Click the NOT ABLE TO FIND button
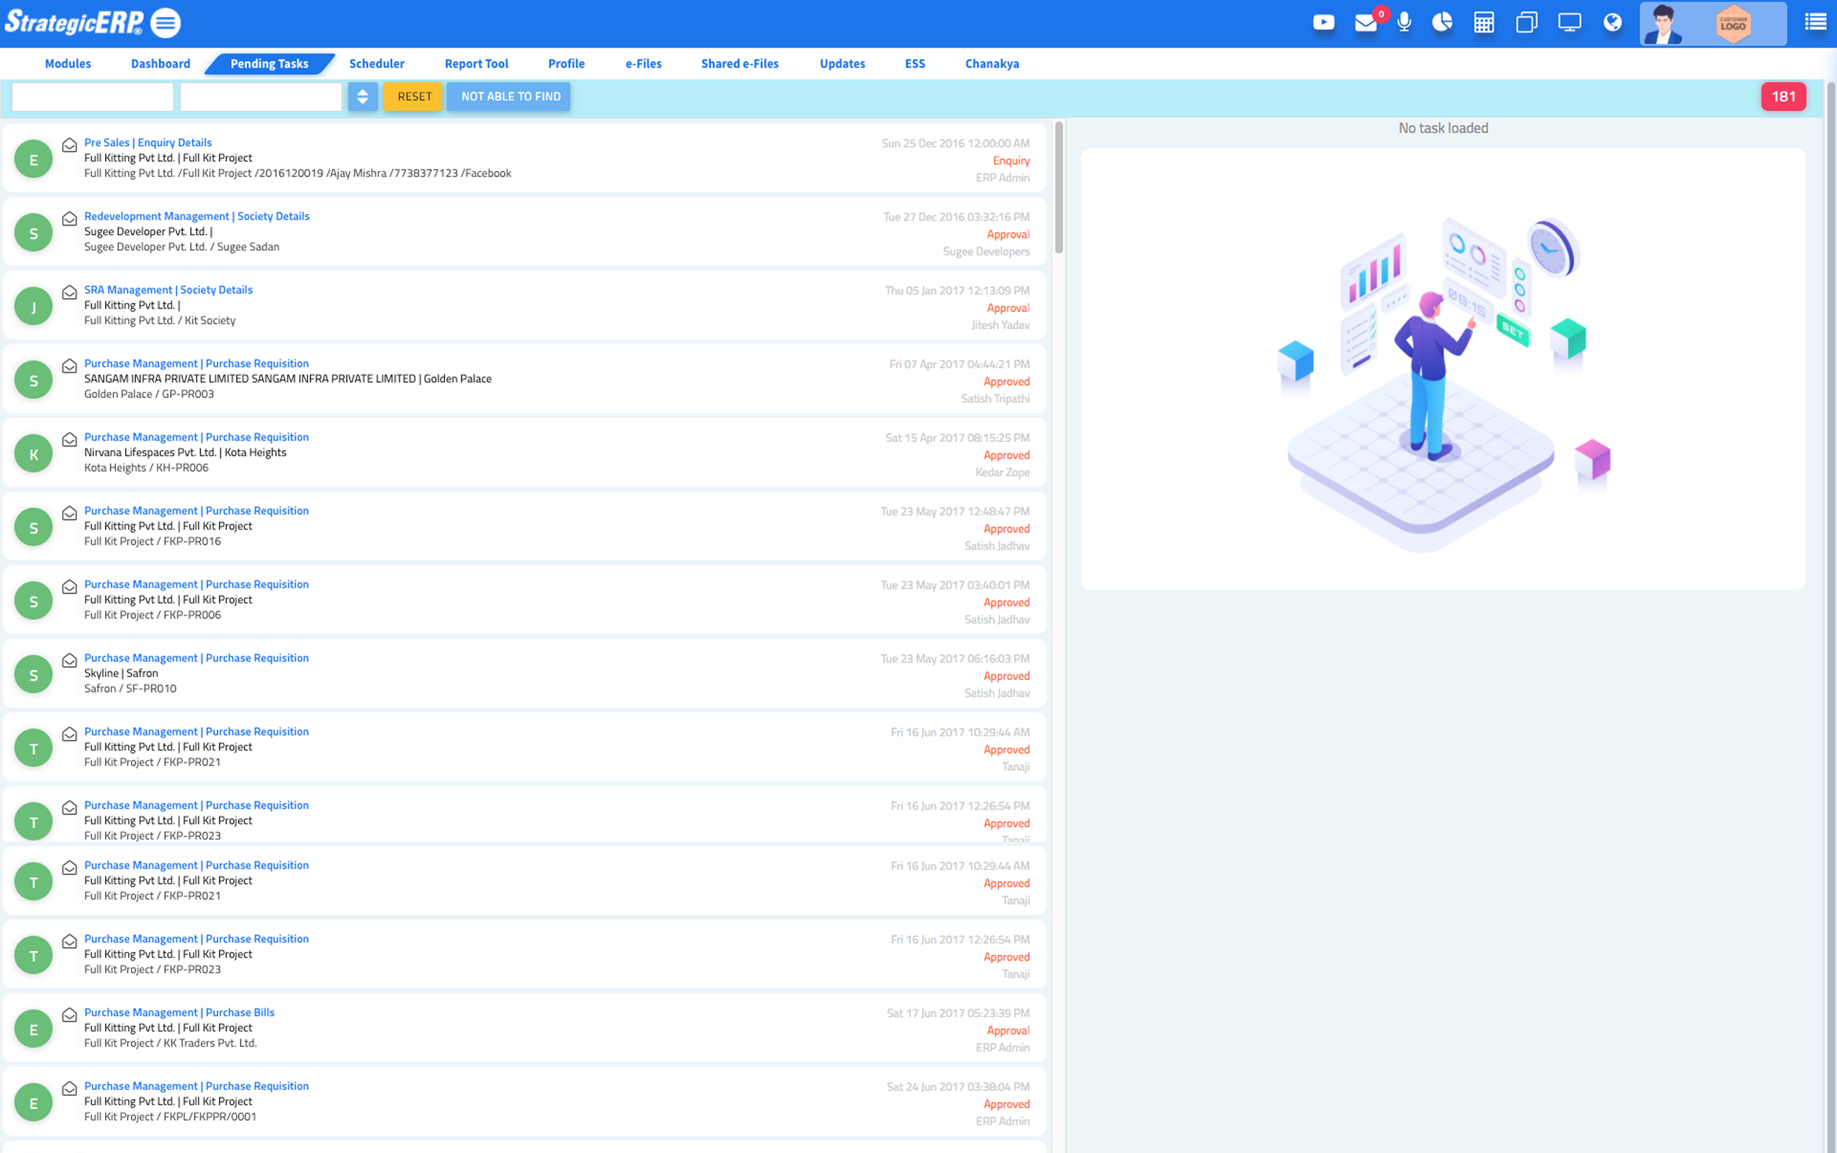1837x1153 pixels. pos(510,97)
